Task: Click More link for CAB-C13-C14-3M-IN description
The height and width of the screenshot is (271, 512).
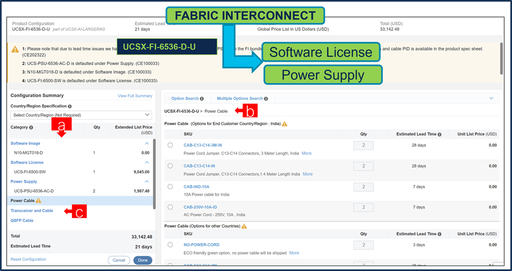Action: (307, 154)
